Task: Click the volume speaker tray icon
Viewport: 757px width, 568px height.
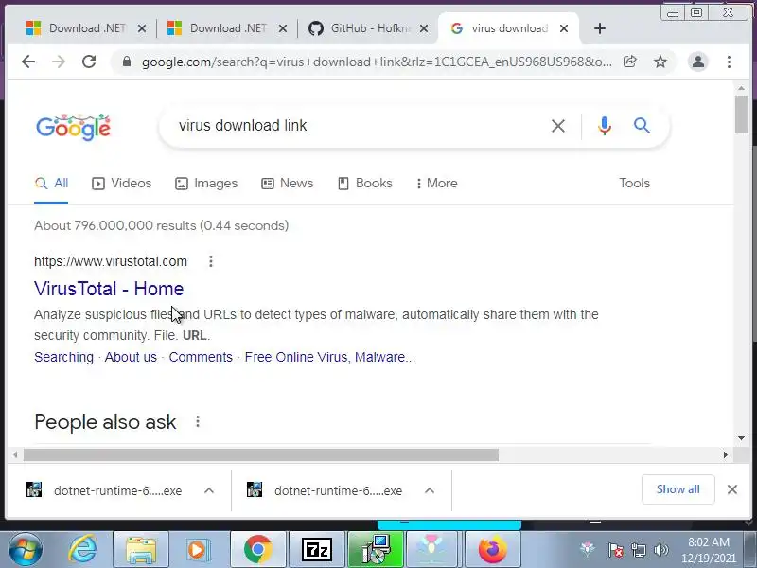Action: [x=660, y=550]
